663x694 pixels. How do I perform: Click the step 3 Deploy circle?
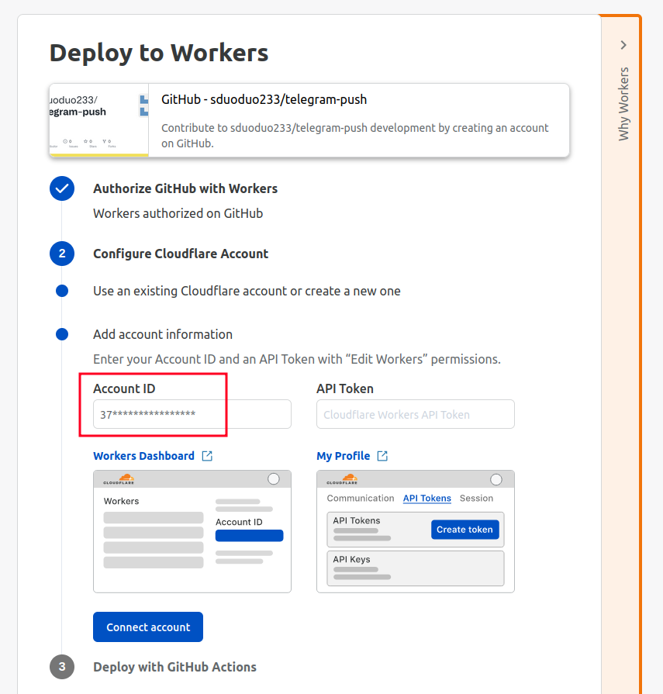click(62, 667)
